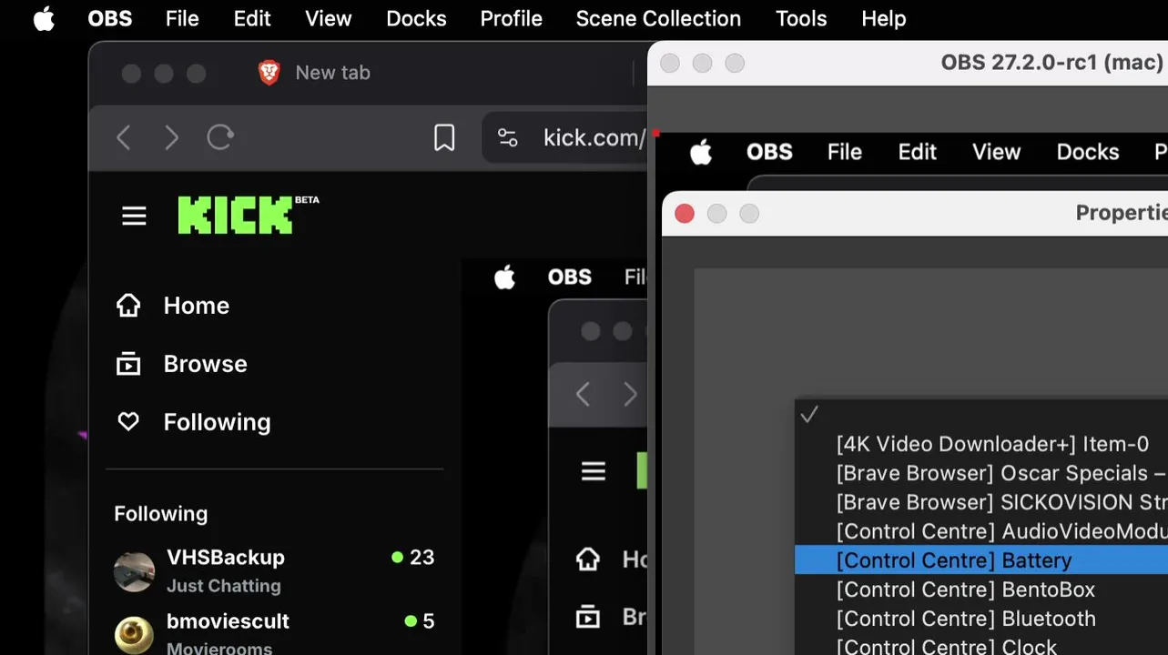Click 'Just Chatting' category under VHSBackup
The height and width of the screenshot is (655, 1168).
(224, 586)
